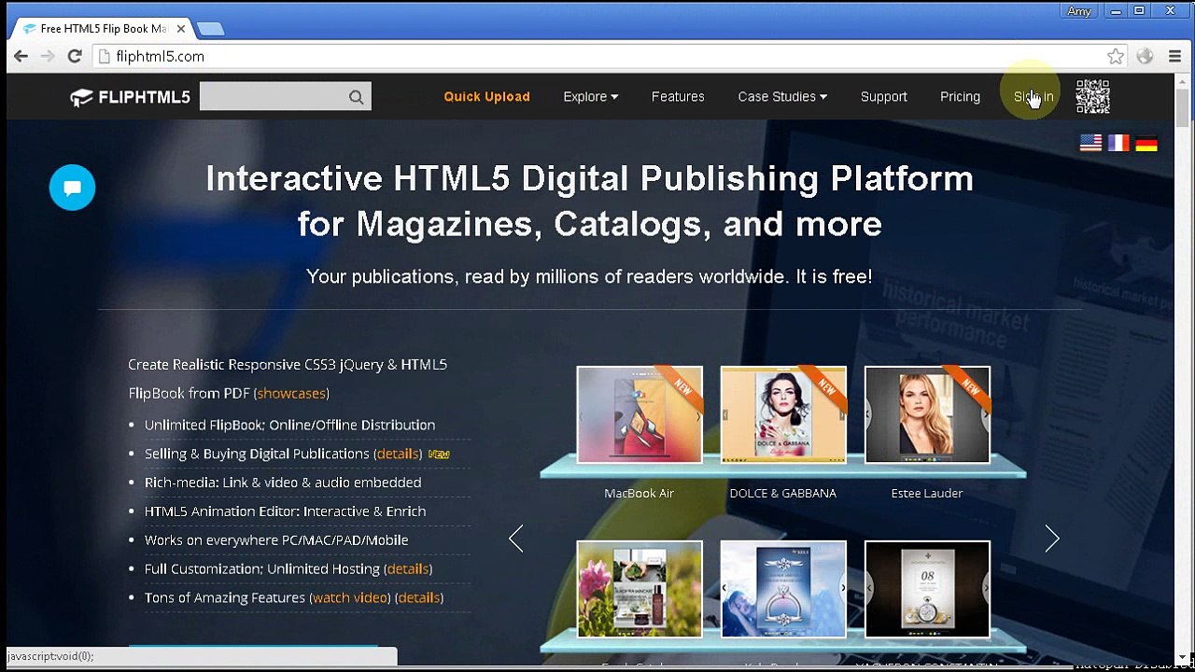Click the Estee Lauder caption
The height and width of the screenshot is (672, 1195).
click(927, 493)
